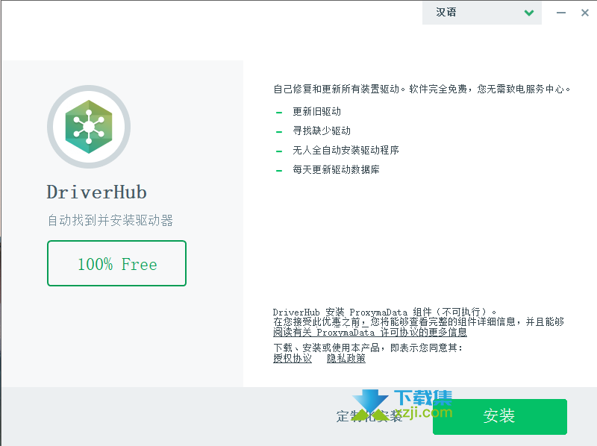Click the 无人全自动安装驱动程序 feature line

coord(346,151)
